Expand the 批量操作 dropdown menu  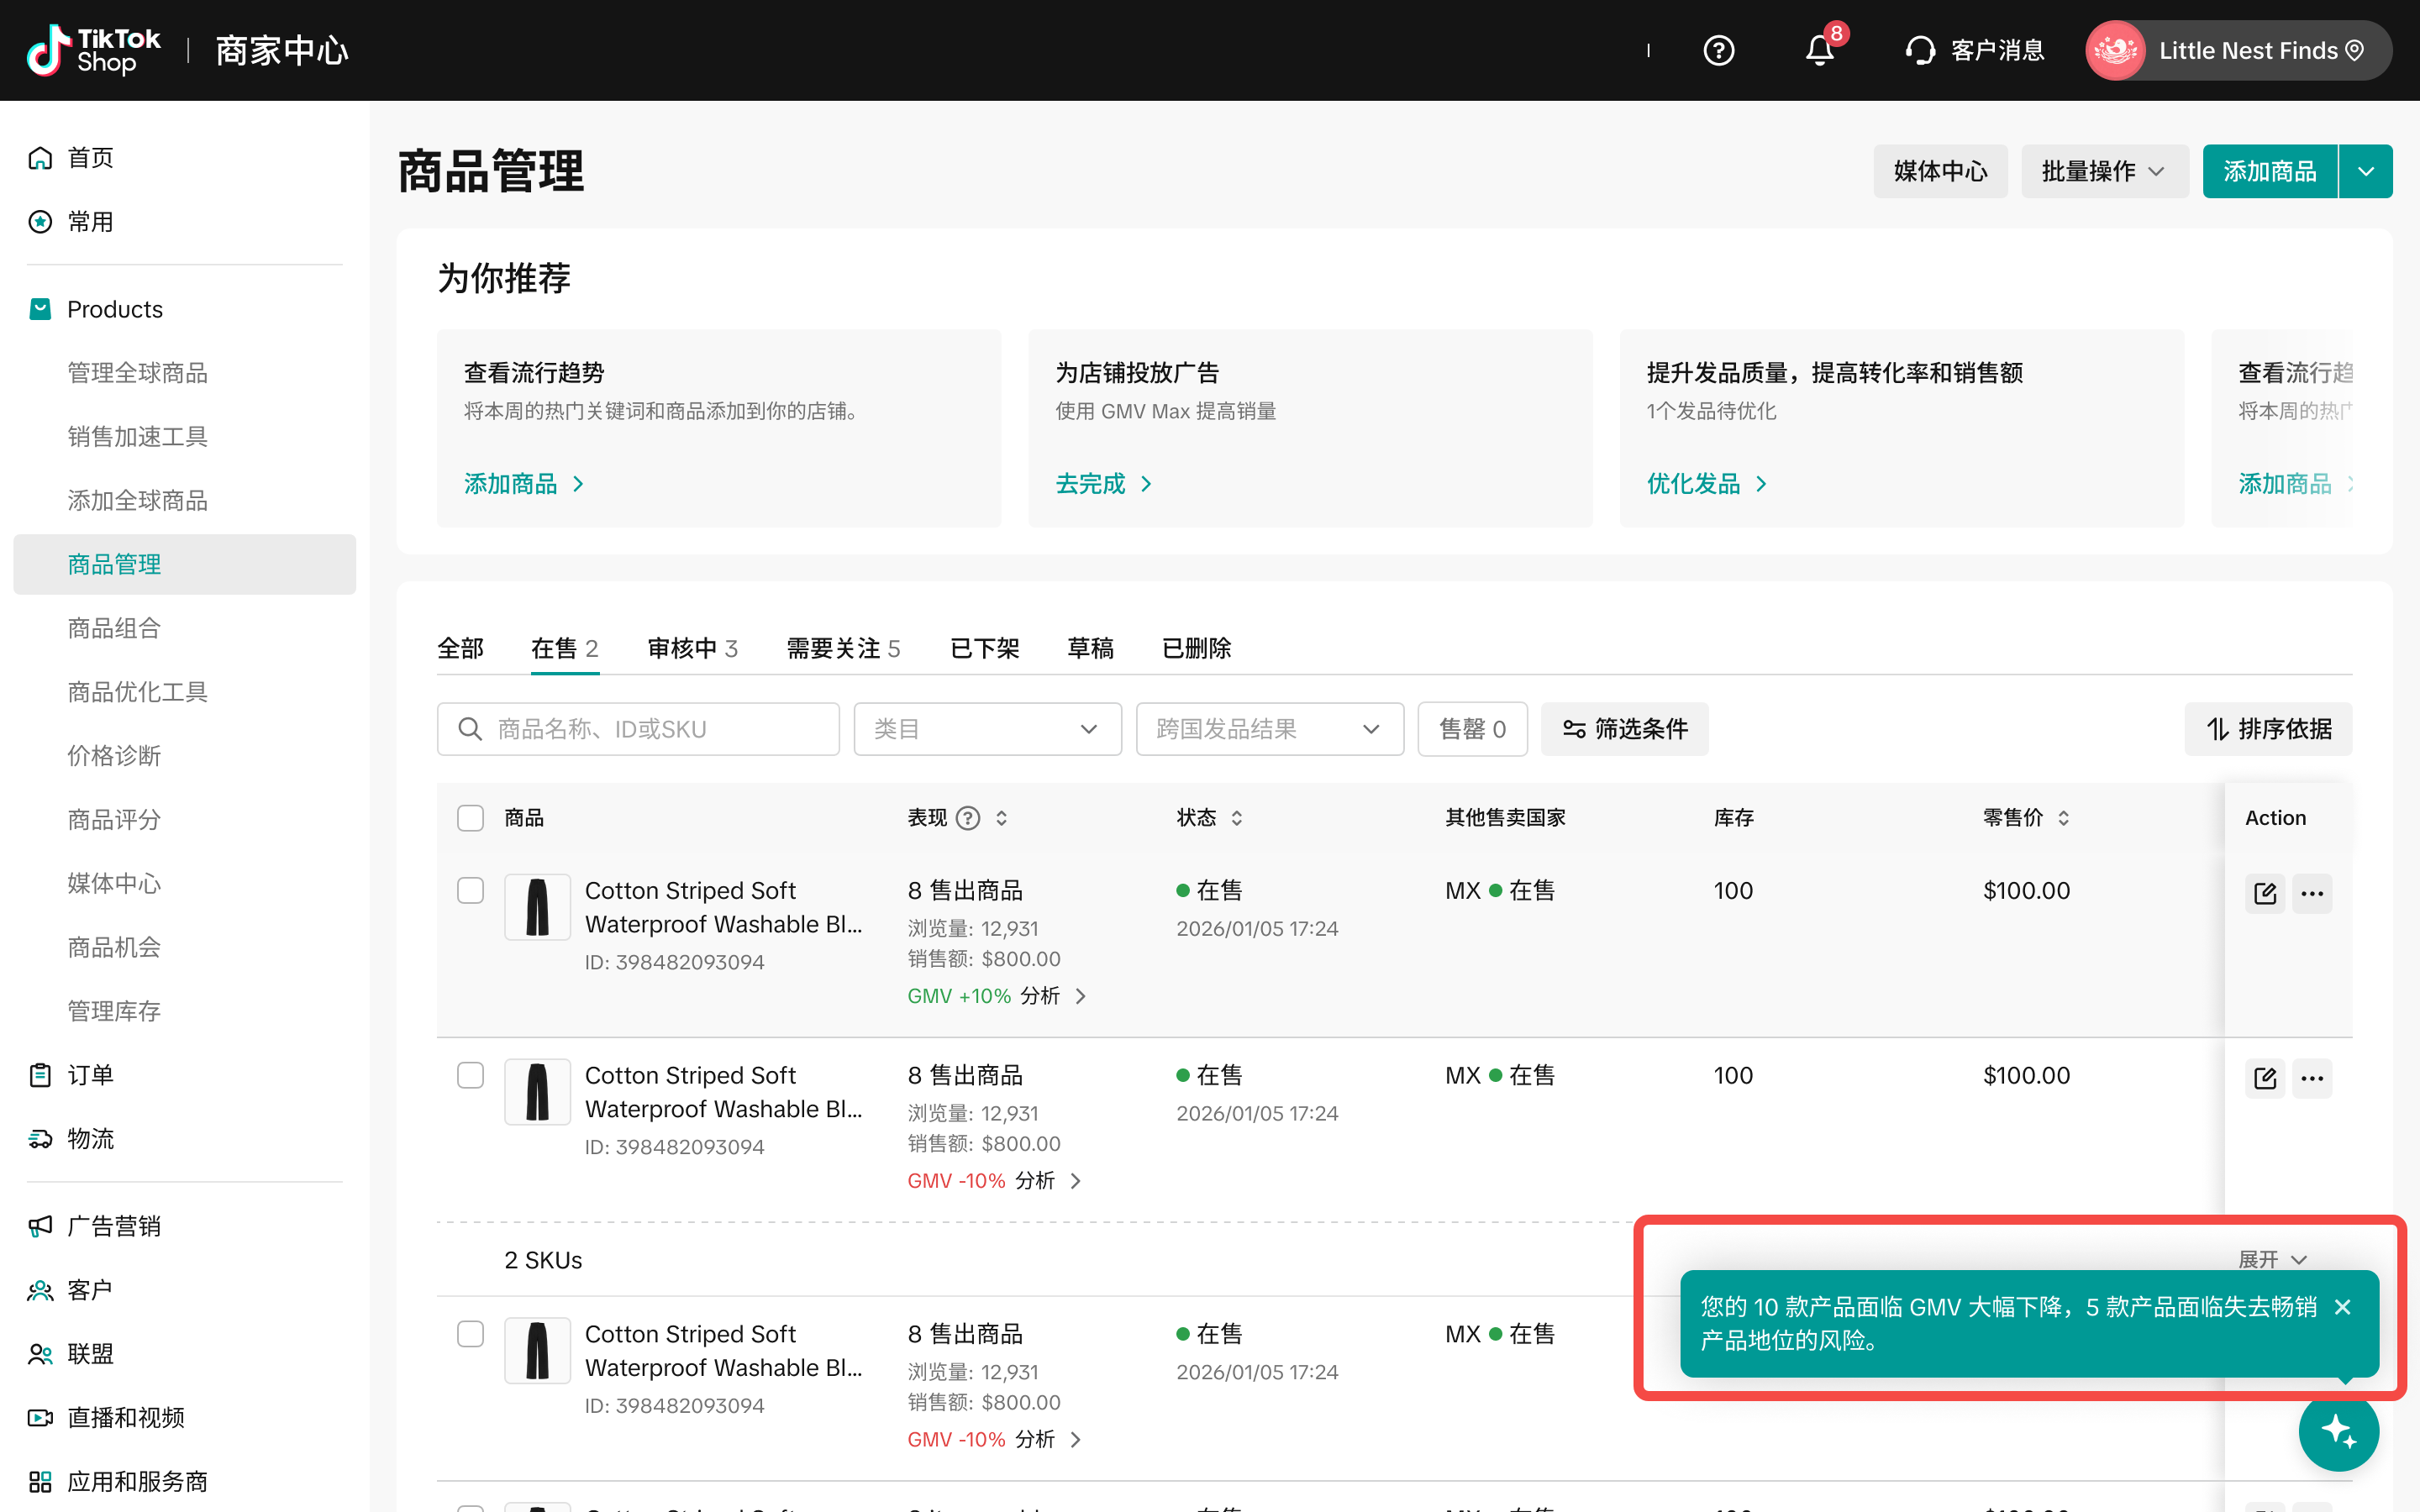coord(2104,171)
